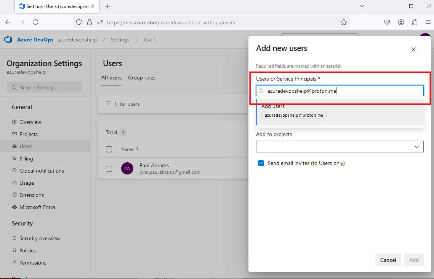Click the Settings breadcrumb link
The height and width of the screenshot is (279, 434).
click(x=120, y=40)
